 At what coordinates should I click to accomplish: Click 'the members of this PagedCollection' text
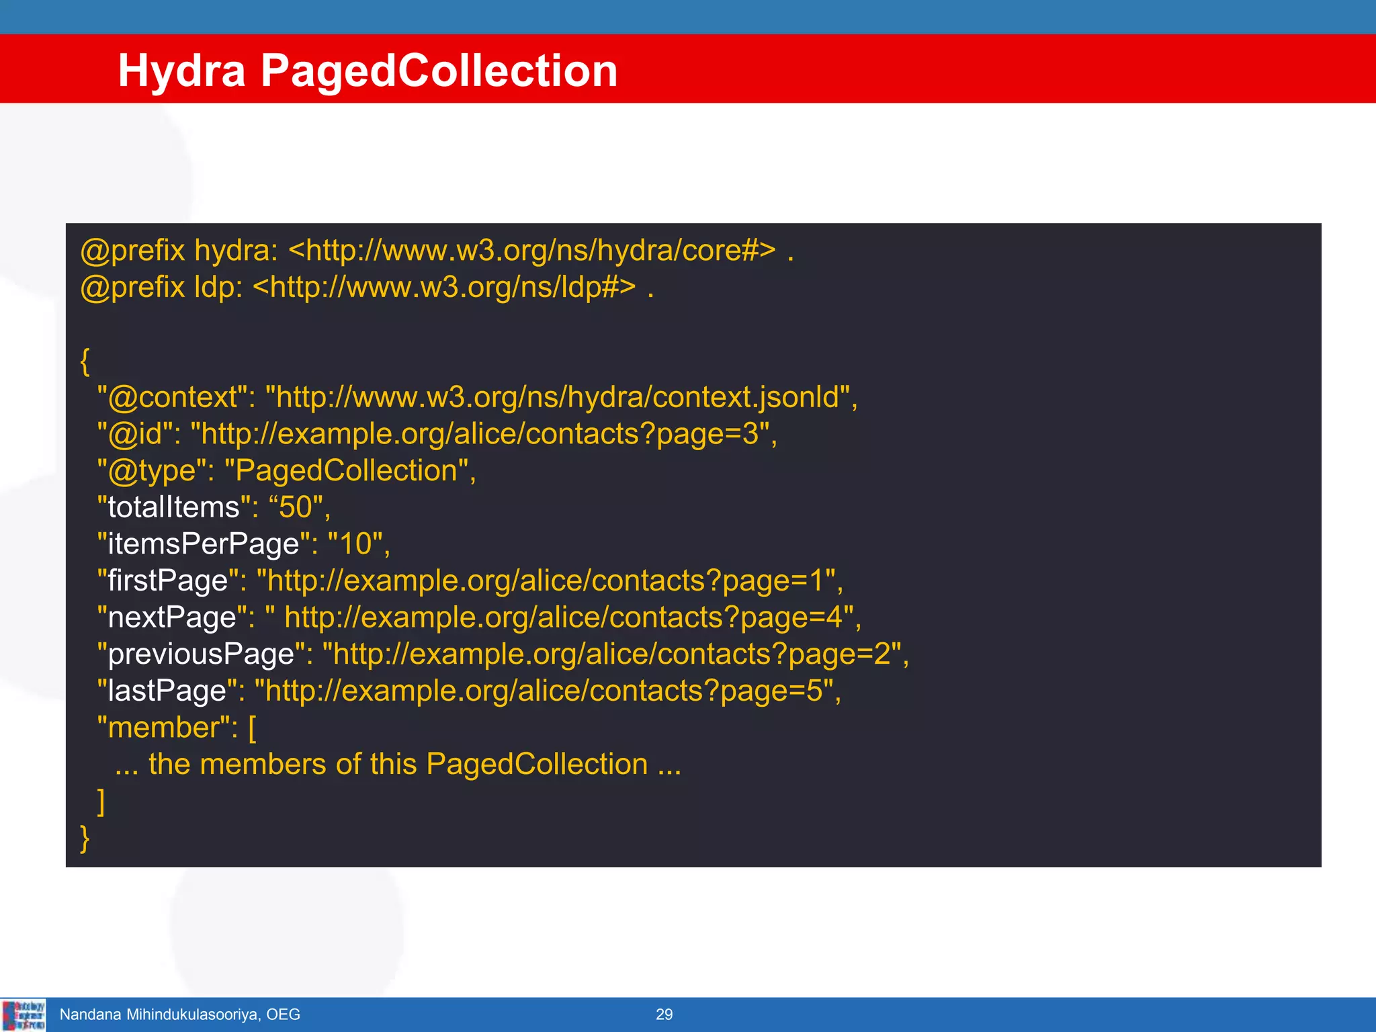coord(398,765)
